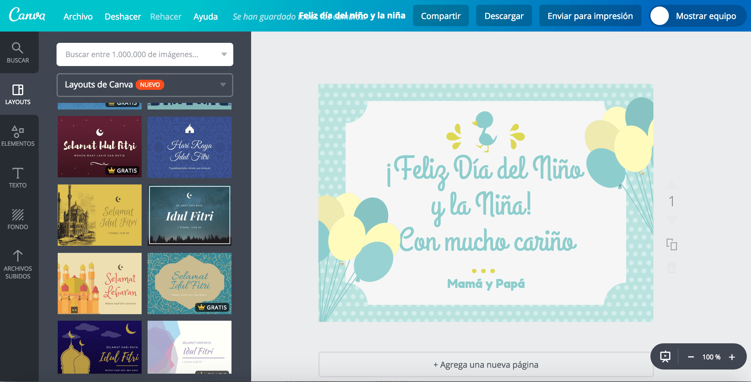
Task: Zoom out with minus icon
Action: [x=691, y=357]
